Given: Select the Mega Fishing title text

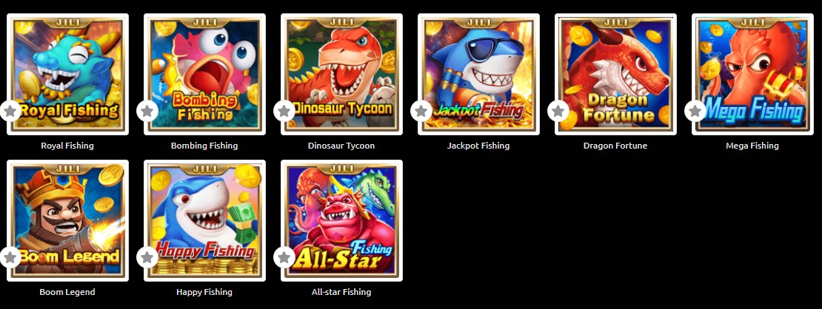Looking at the screenshot, I should 752,146.
